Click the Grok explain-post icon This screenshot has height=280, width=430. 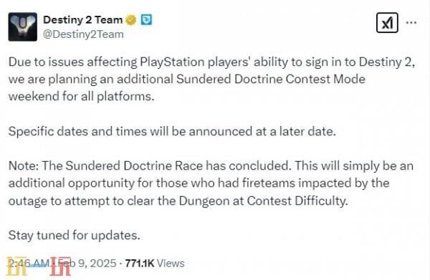[387, 23]
